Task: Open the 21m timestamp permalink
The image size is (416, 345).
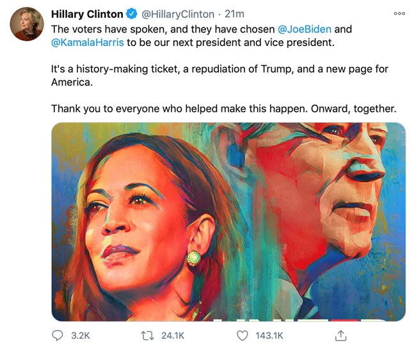Action: (x=234, y=14)
